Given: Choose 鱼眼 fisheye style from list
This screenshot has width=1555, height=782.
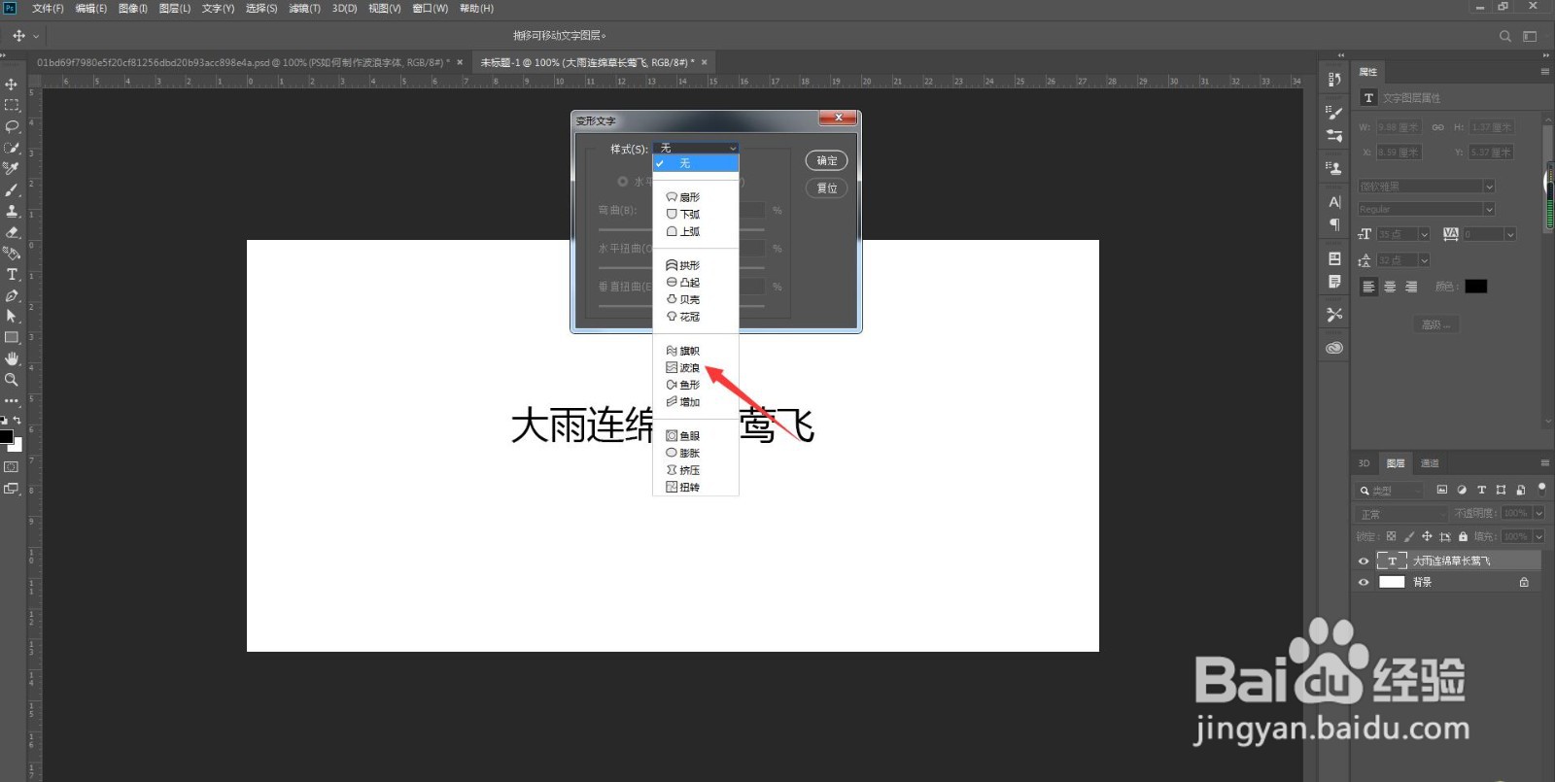Looking at the screenshot, I should click(683, 436).
